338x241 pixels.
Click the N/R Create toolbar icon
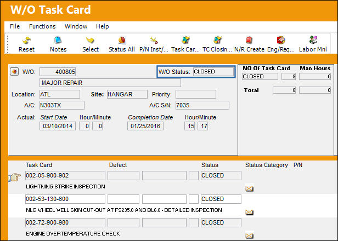[249, 40]
